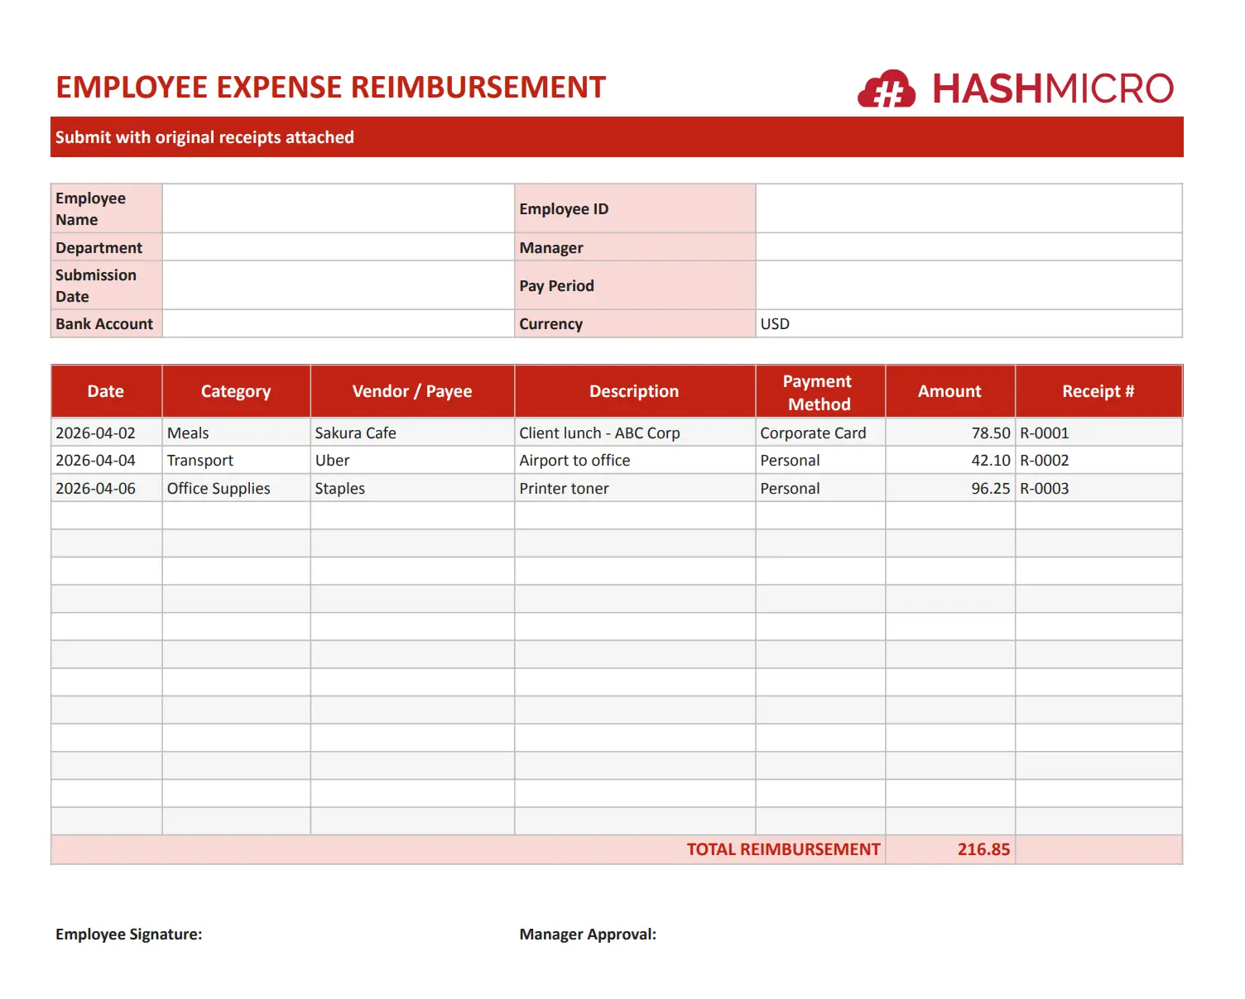Select receipt number R-0003
Screen dimensions: 1245x999
(1098, 488)
